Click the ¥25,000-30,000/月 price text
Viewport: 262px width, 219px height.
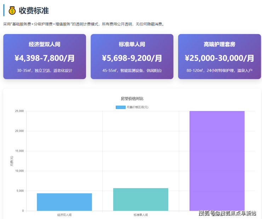coord(219,58)
